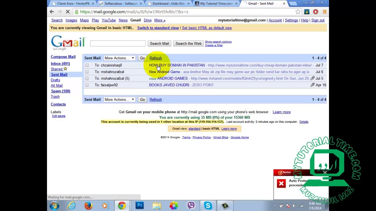Open the file explorer folder taskbar icon
The image size is (376, 211).
pyautogui.click(x=157, y=206)
